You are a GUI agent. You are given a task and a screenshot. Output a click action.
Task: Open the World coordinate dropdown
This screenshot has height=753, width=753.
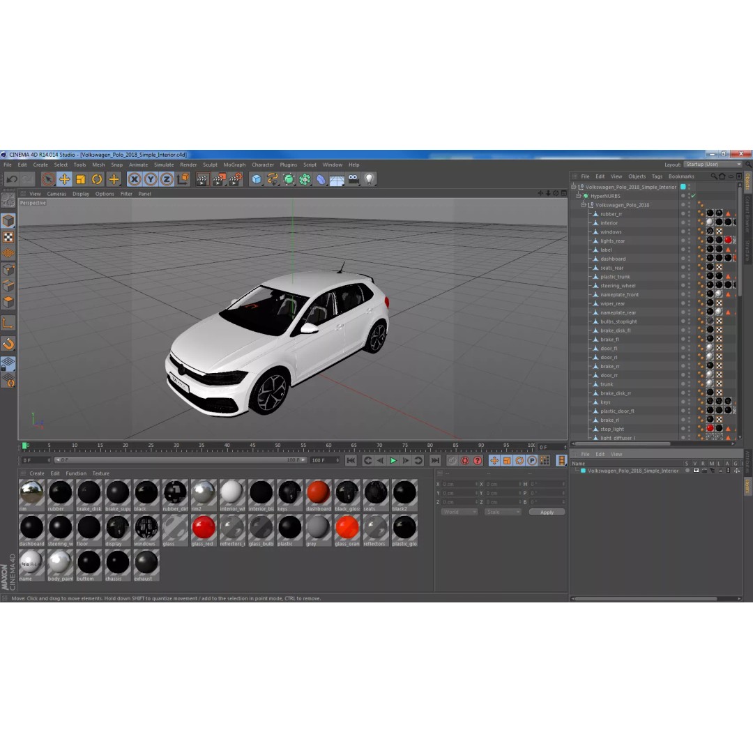[x=459, y=512]
